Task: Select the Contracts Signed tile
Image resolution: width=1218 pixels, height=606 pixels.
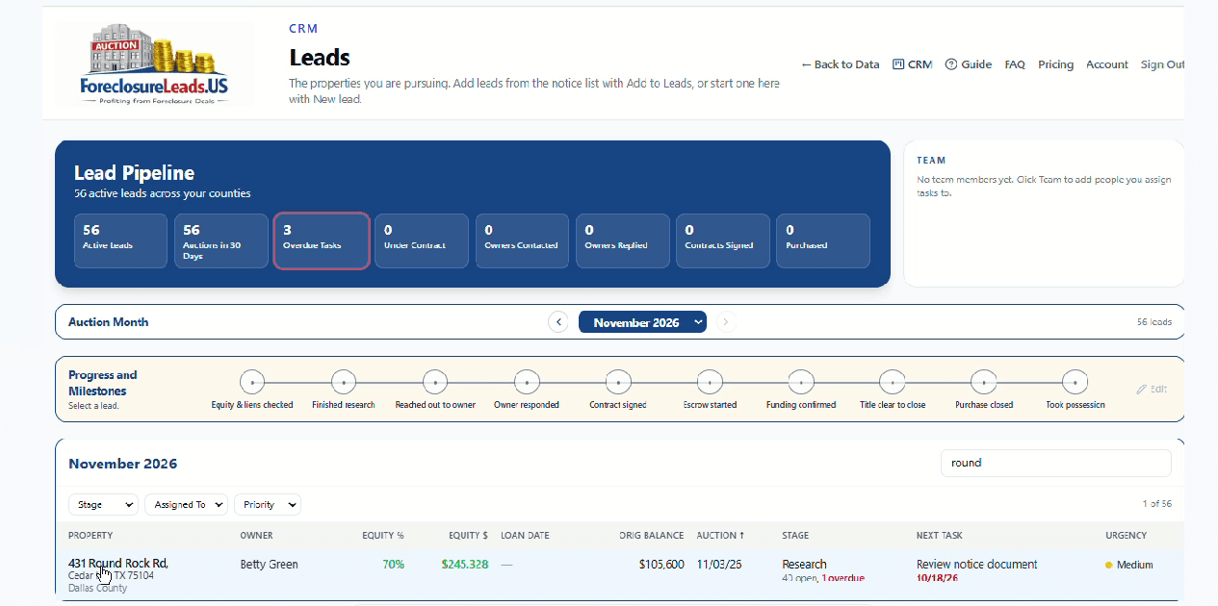Action: [x=722, y=240]
